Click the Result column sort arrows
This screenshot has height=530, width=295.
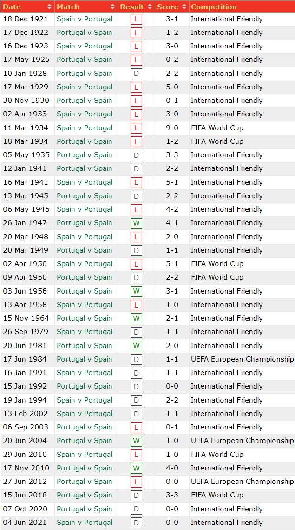[150, 7]
